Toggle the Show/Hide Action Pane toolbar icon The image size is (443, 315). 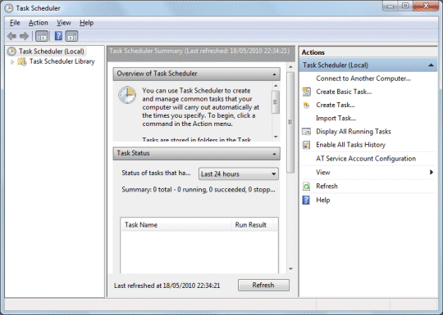pyautogui.click(x=71, y=36)
